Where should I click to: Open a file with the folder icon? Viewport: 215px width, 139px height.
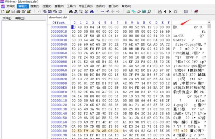pyautogui.click(x=8, y=12)
